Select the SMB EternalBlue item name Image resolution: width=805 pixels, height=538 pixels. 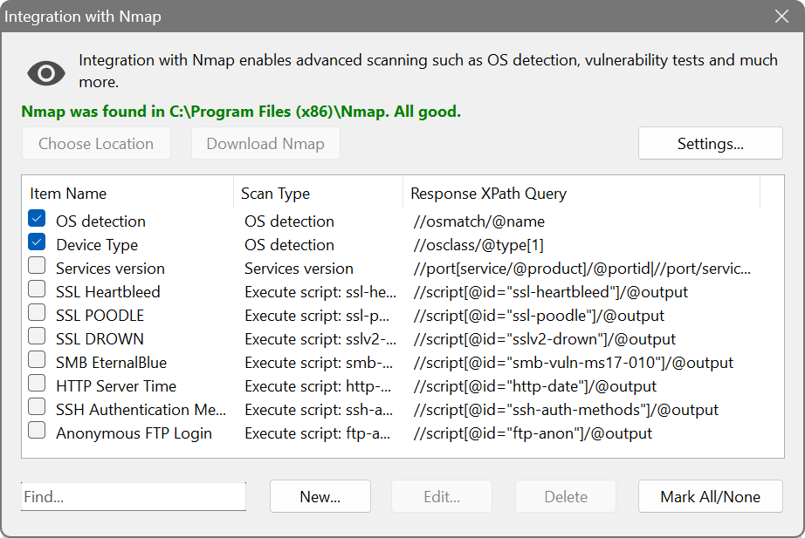112,363
